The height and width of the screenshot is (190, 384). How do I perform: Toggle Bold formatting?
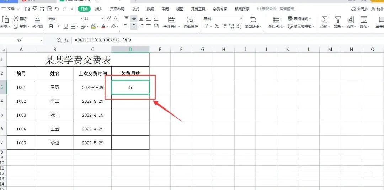[x=51, y=26]
